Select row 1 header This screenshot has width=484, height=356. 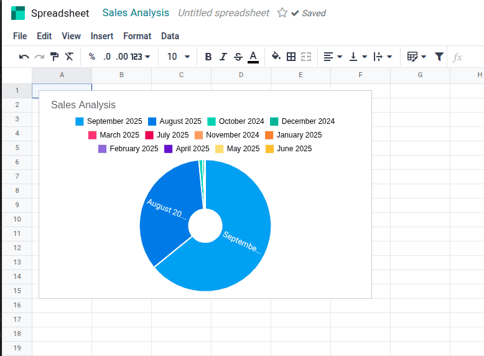pyautogui.click(x=17, y=90)
